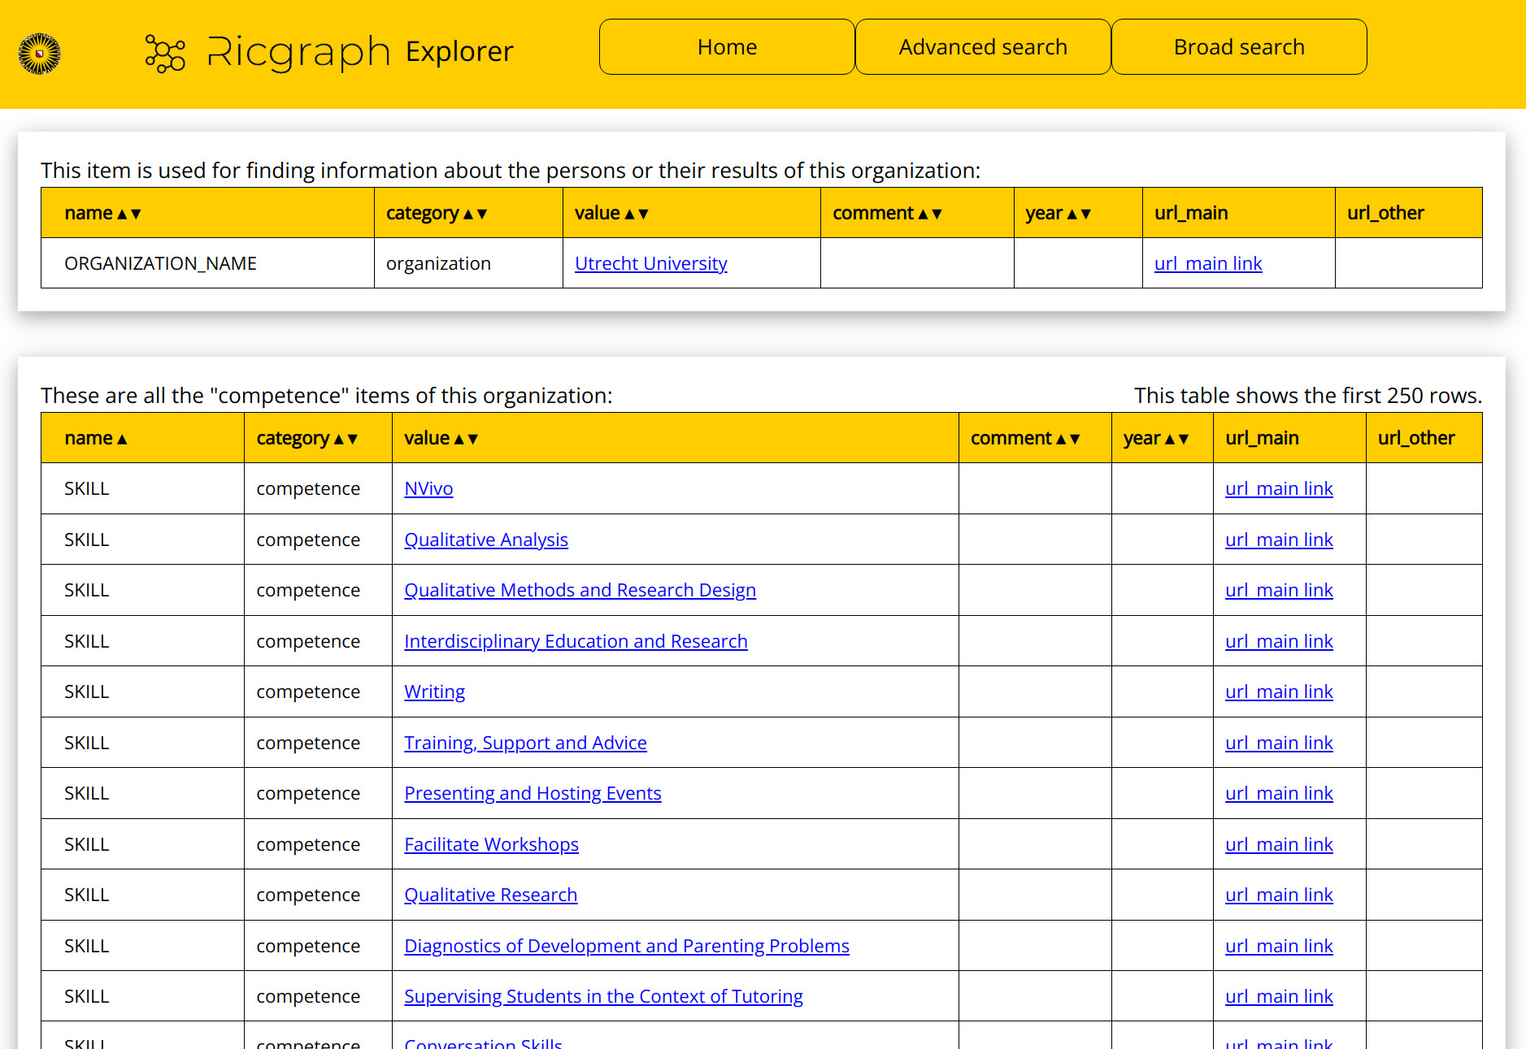Click 'This table shows the first 250 rows' text
Image resolution: width=1526 pixels, height=1049 pixels.
click(1308, 396)
